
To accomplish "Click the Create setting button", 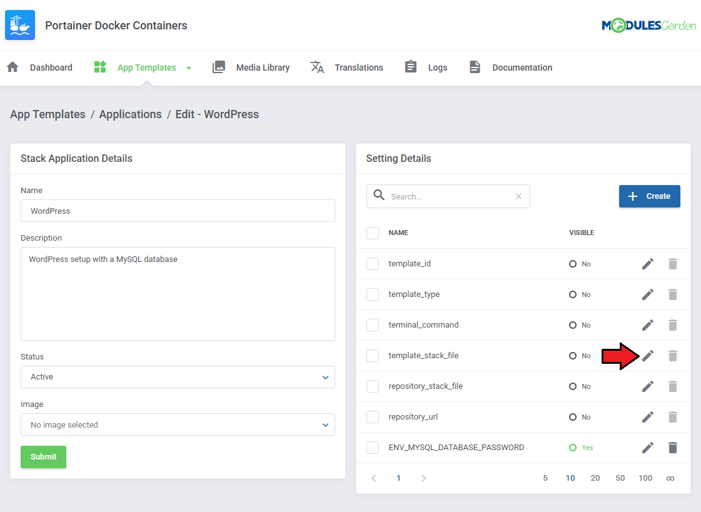I will coord(650,196).
